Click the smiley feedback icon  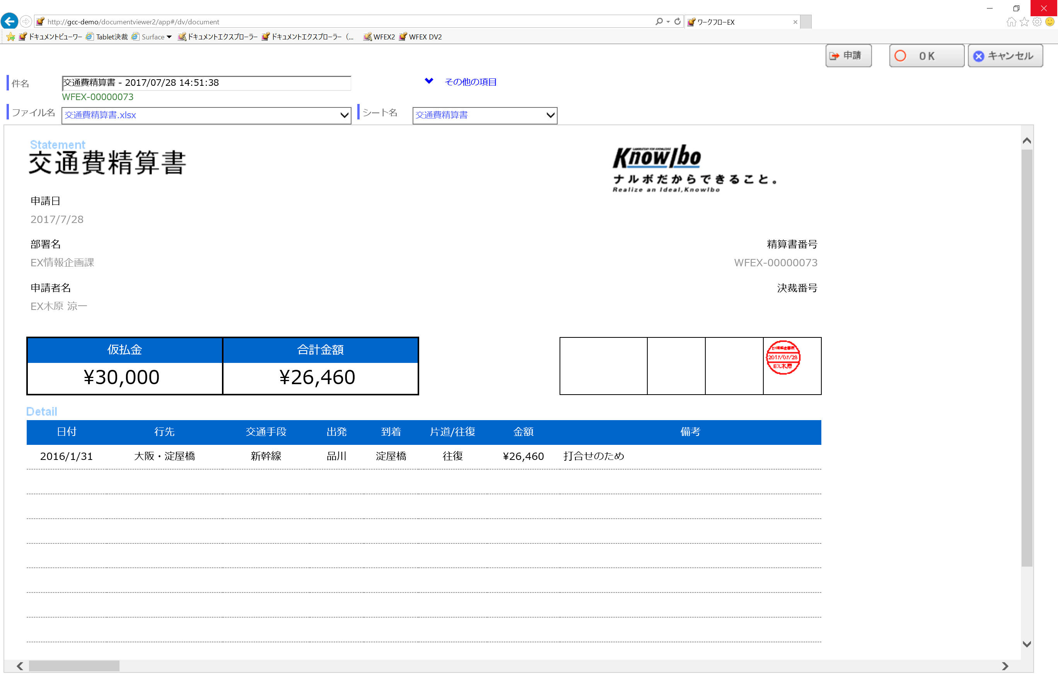[1049, 22]
